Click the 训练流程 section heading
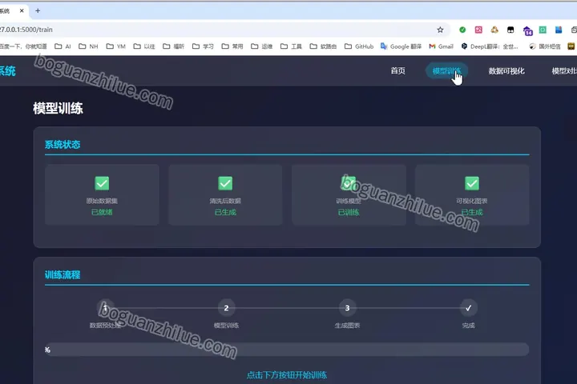This screenshot has height=384, width=577. [63, 275]
